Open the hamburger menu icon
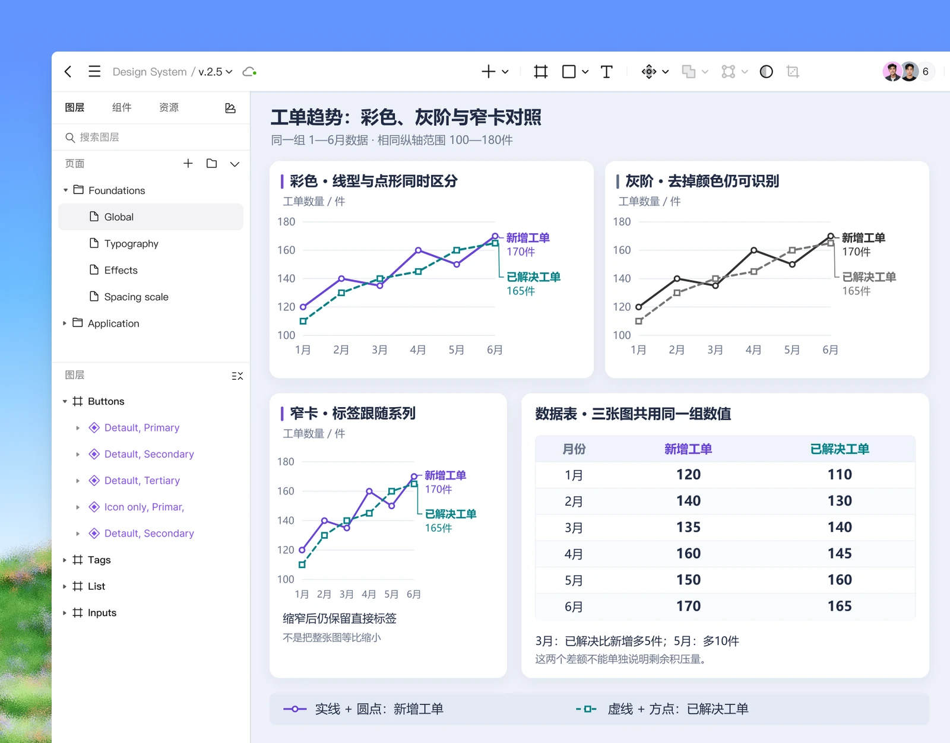This screenshot has width=950, height=743. [x=94, y=72]
